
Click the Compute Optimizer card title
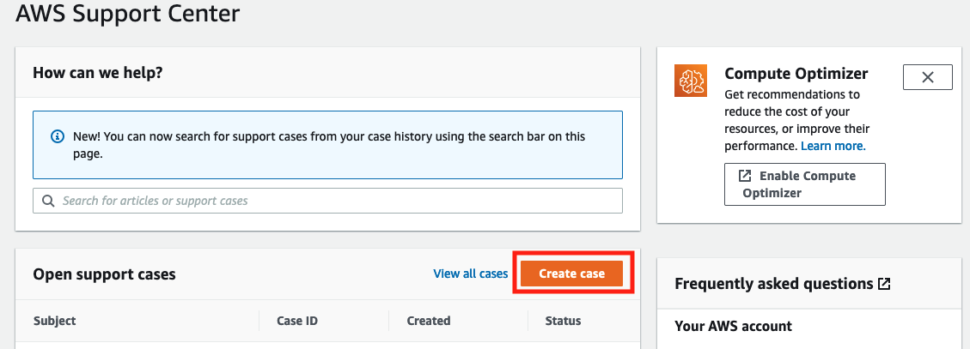[796, 74]
